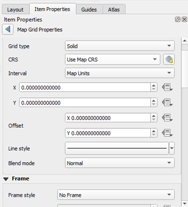The height and width of the screenshot is (207, 188).
Task: Switch to the Layout tab
Action: tap(15, 10)
